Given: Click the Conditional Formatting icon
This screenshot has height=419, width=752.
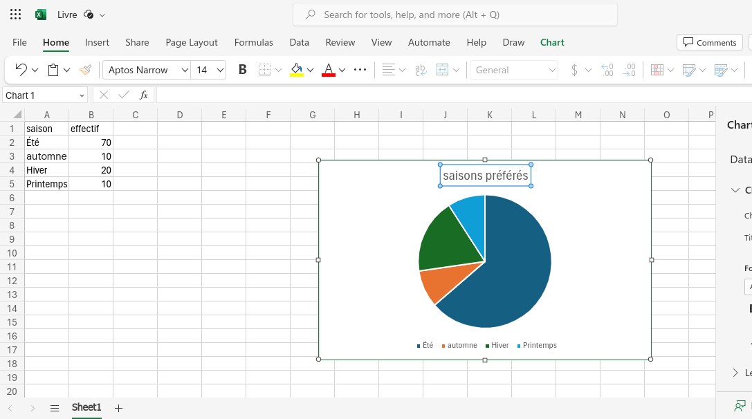Looking at the screenshot, I should coord(657,70).
